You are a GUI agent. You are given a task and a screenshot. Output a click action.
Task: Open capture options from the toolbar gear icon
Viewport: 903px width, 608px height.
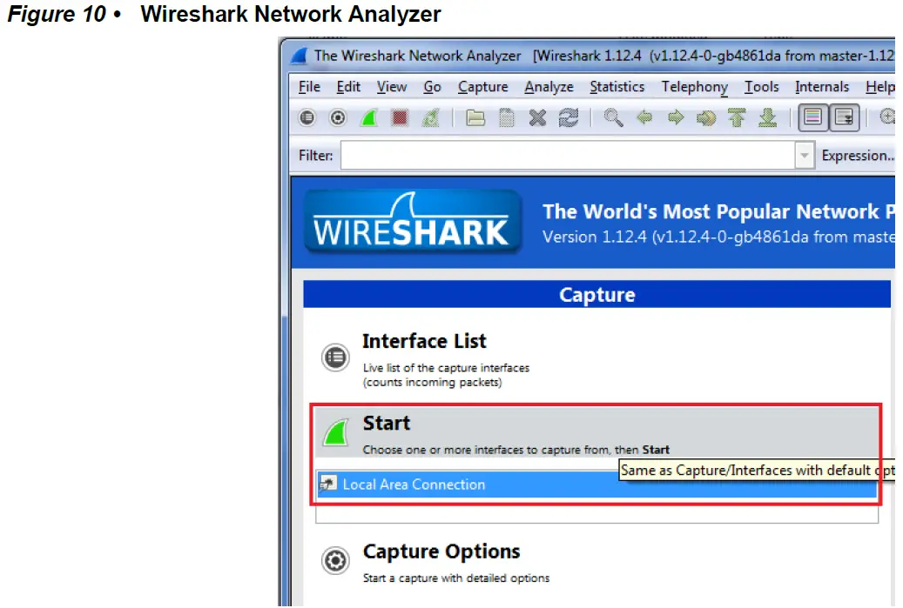click(x=338, y=118)
